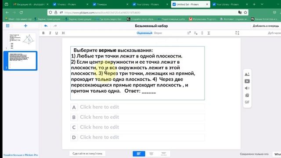This screenshot has height=158, width=281.
Task: Click the Add to queue (Добавить в очередь) button
Action: click(266, 26)
